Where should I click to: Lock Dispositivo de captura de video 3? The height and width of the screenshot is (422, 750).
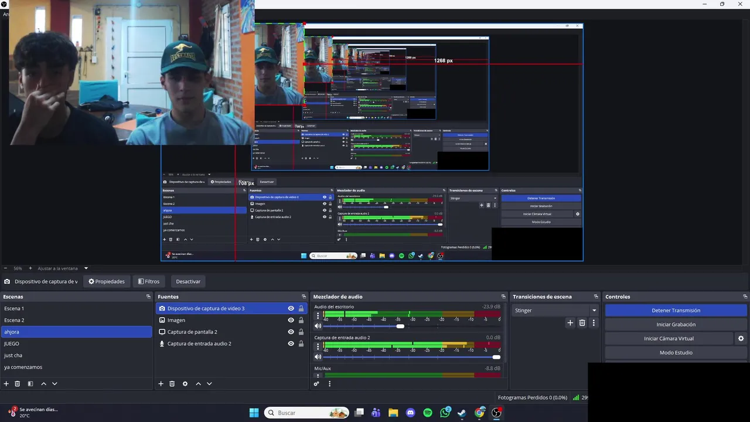tap(301, 308)
